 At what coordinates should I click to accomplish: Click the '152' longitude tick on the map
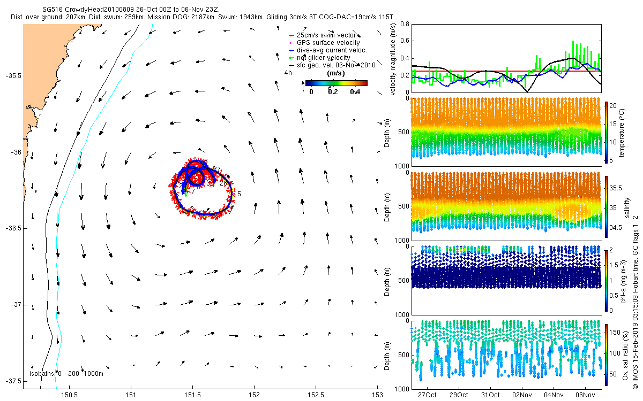[255, 395]
